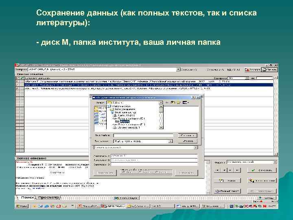293x220 pixels.
Task: Open the sort order dropdown above the results
Action: point(247,78)
